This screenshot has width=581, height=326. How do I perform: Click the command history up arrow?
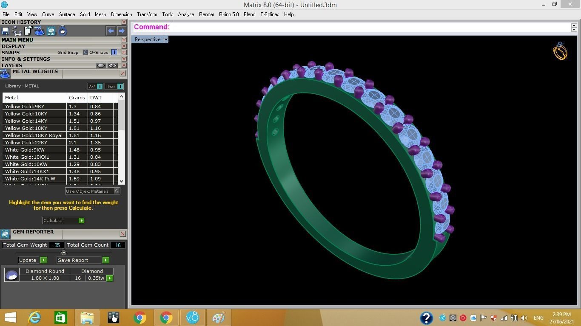tap(574, 25)
